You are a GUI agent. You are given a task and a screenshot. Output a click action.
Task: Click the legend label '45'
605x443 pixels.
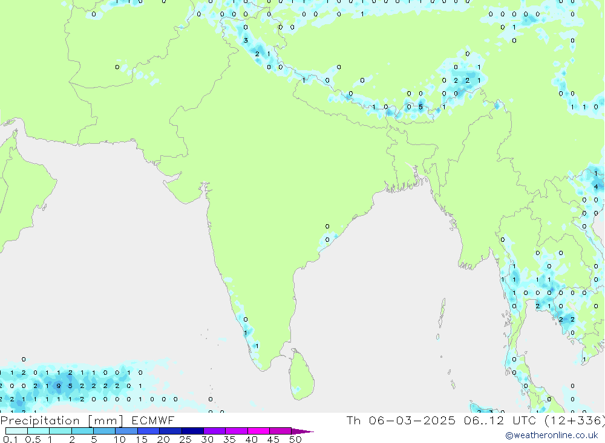click(x=273, y=439)
